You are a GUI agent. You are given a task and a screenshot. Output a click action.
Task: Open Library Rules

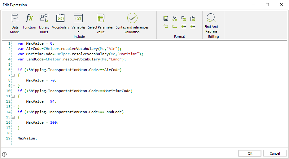(44, 24)
